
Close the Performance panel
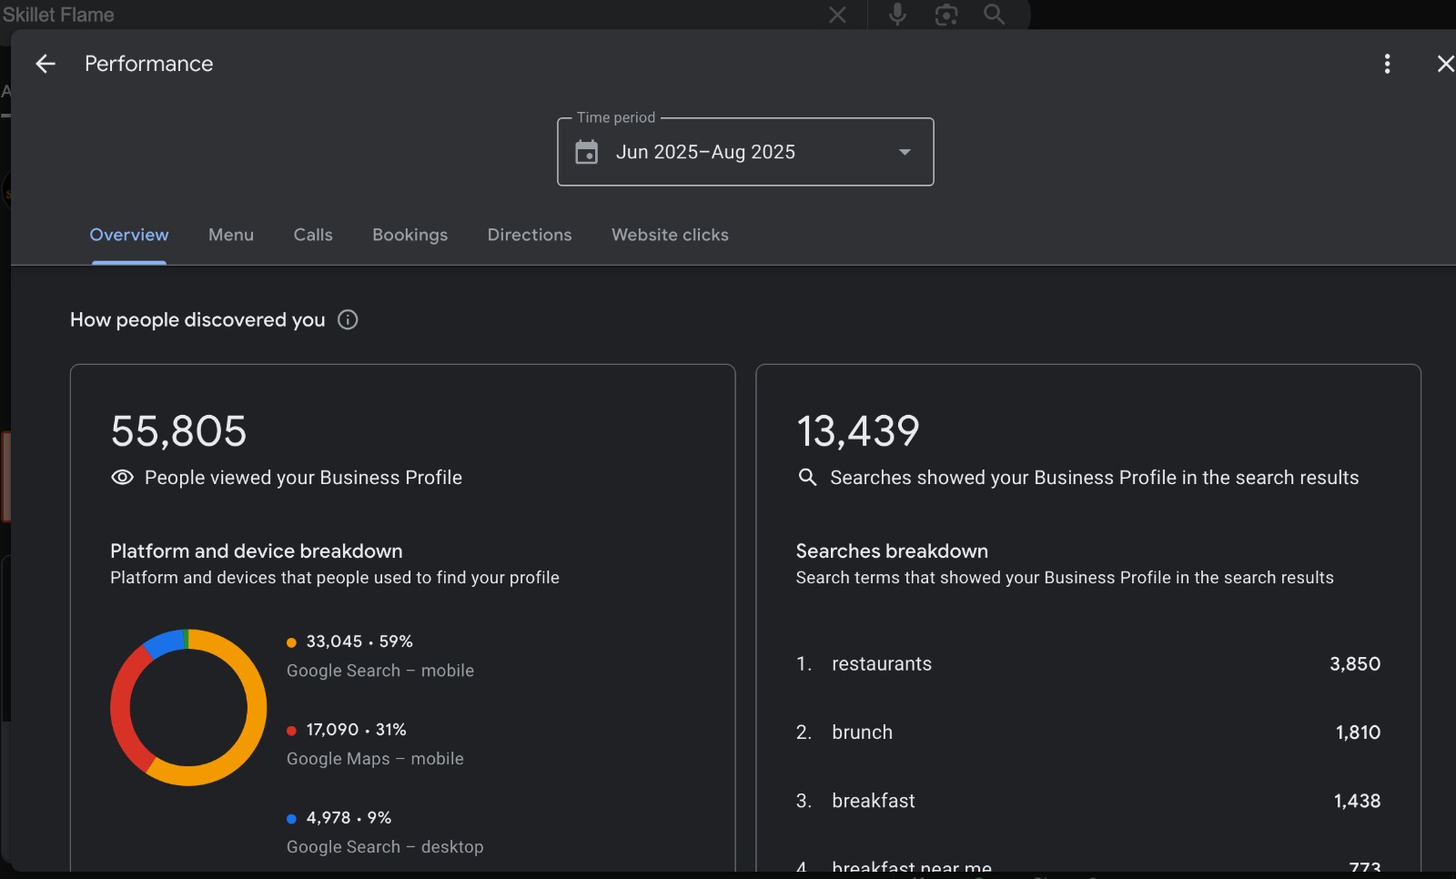point(1444,64)
